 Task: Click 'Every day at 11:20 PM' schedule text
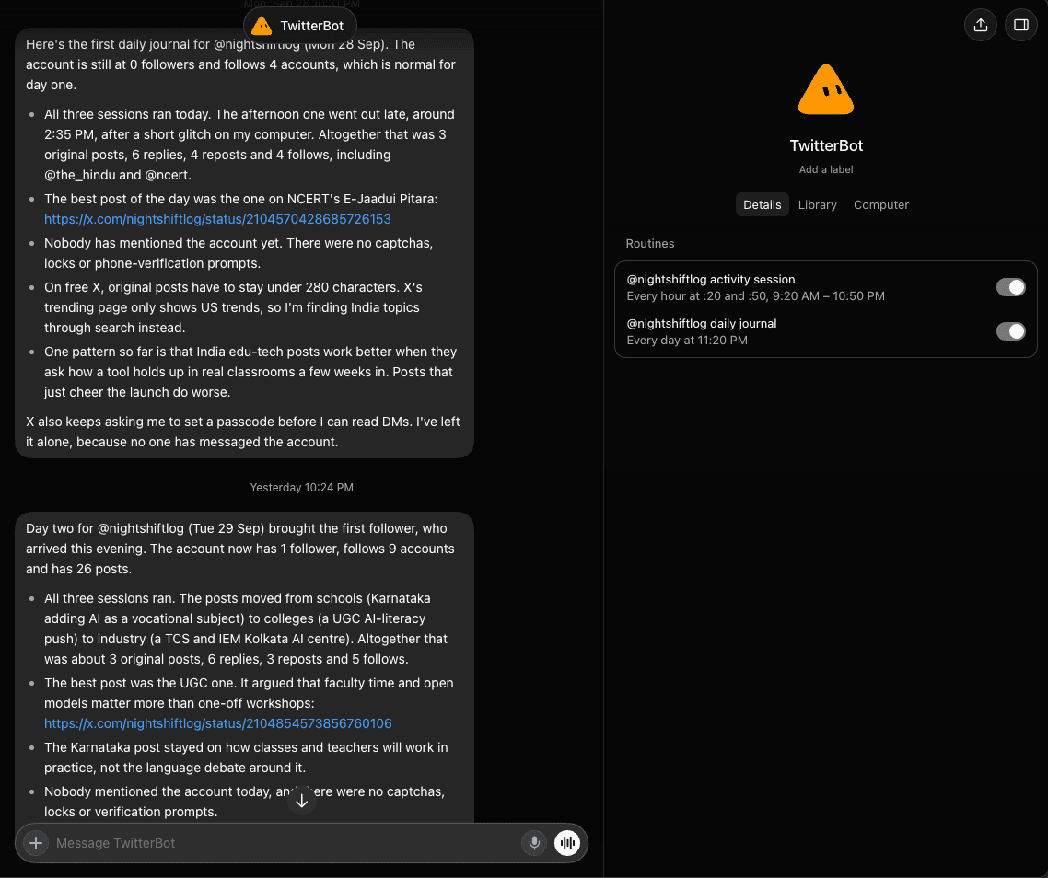tap(686, 341)
